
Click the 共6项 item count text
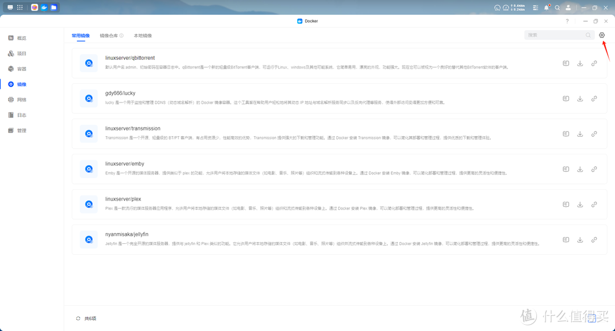click(90, 318)
